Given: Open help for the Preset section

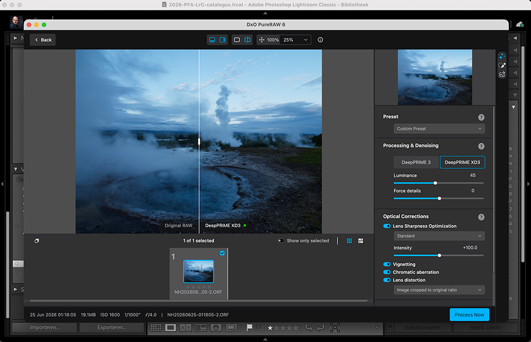Looking at the screenshot, I should (481, 117).
